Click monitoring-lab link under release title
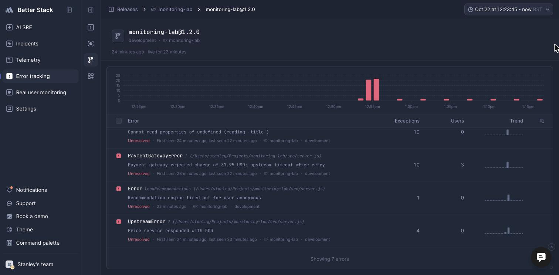The image size is (559, 275). point(184,40)
